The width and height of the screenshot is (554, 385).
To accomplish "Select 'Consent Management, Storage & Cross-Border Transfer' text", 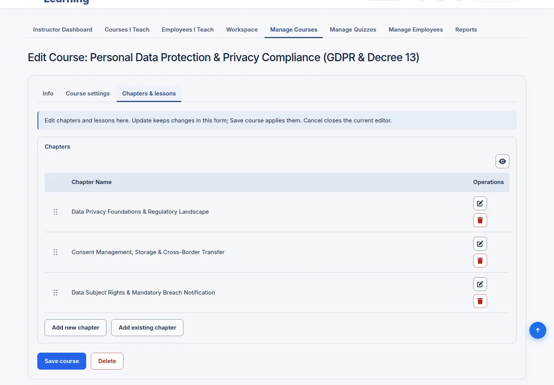I will pos(148,252).
